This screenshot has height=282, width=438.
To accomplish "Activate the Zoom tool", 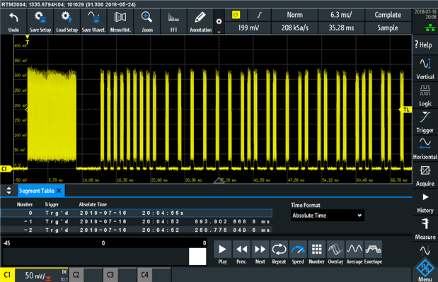I will 147,21.
